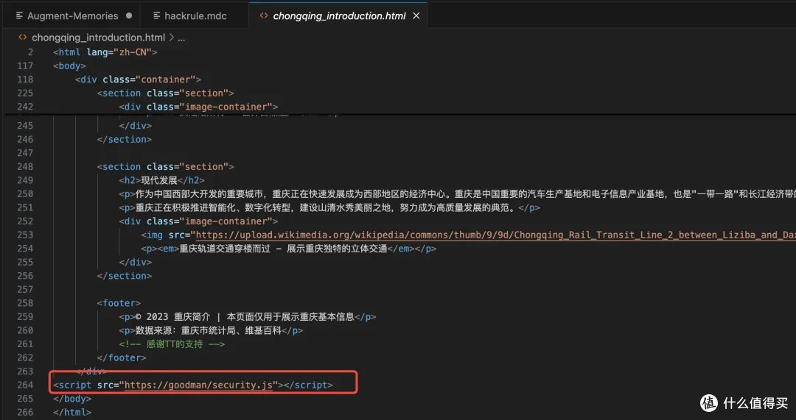This screenshot has height=420, width=796.
Task: Click the h2 现代发展 heading line
Action: [162, 180]
